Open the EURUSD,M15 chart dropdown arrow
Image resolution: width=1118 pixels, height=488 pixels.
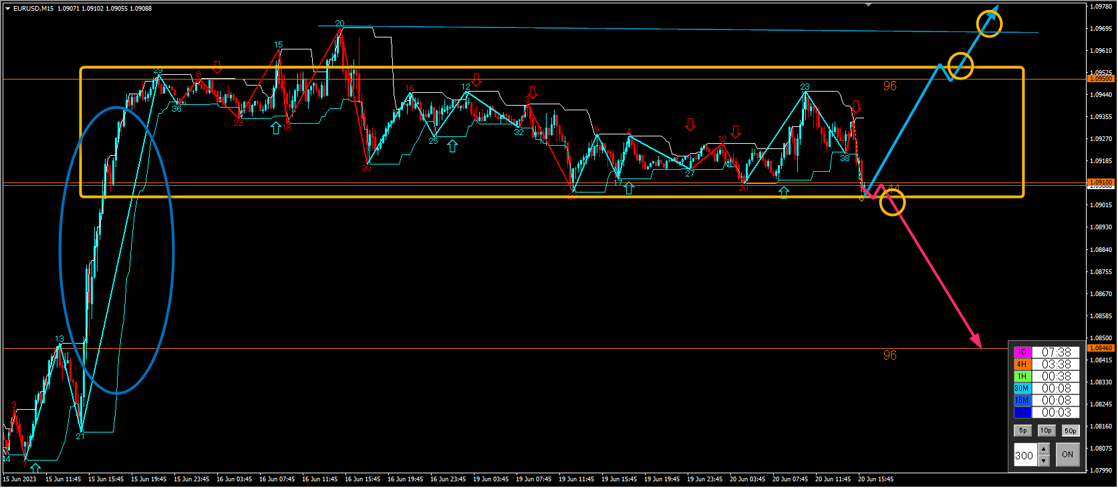click(x=7, y=9)
